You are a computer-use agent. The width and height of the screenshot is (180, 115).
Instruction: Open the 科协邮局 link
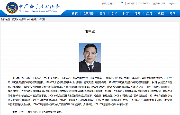point(131,4)
